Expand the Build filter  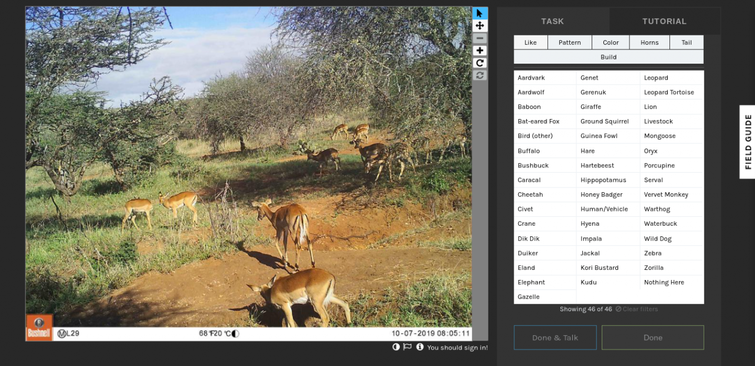(x=609, y=57)
